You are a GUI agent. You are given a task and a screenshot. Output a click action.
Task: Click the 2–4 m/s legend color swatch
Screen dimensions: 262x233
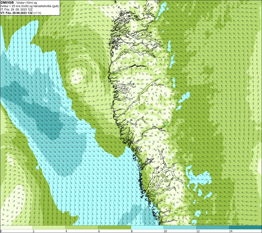49,227
